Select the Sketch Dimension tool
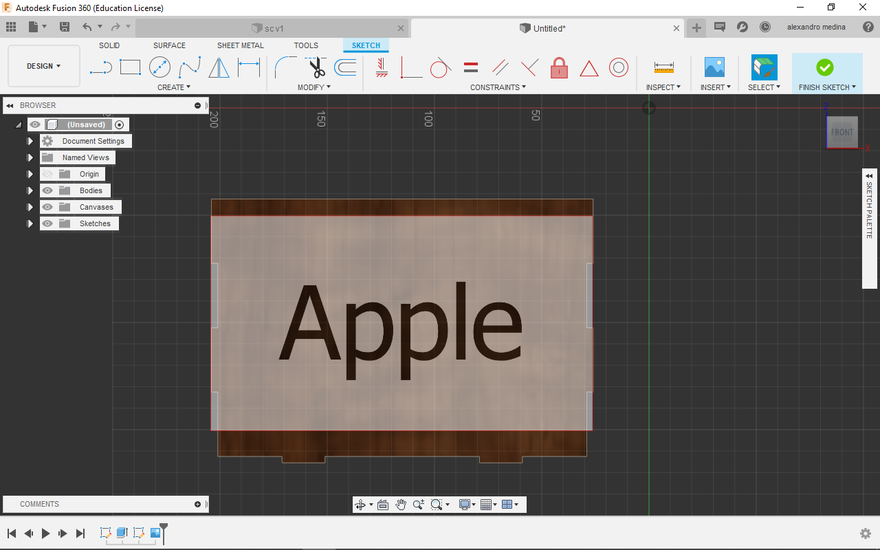Screen dimensions: 880x550 click(249, 67)
